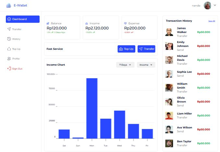Viewport: 220px width, 152px height.
Task: Click Ben Taylor's avatar
Action: (x=169, y=143)
